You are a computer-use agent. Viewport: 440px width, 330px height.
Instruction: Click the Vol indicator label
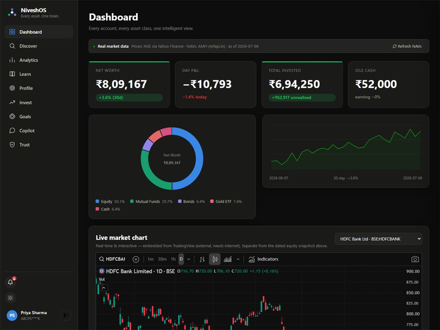pyautogui.click(x=102, y=279)
